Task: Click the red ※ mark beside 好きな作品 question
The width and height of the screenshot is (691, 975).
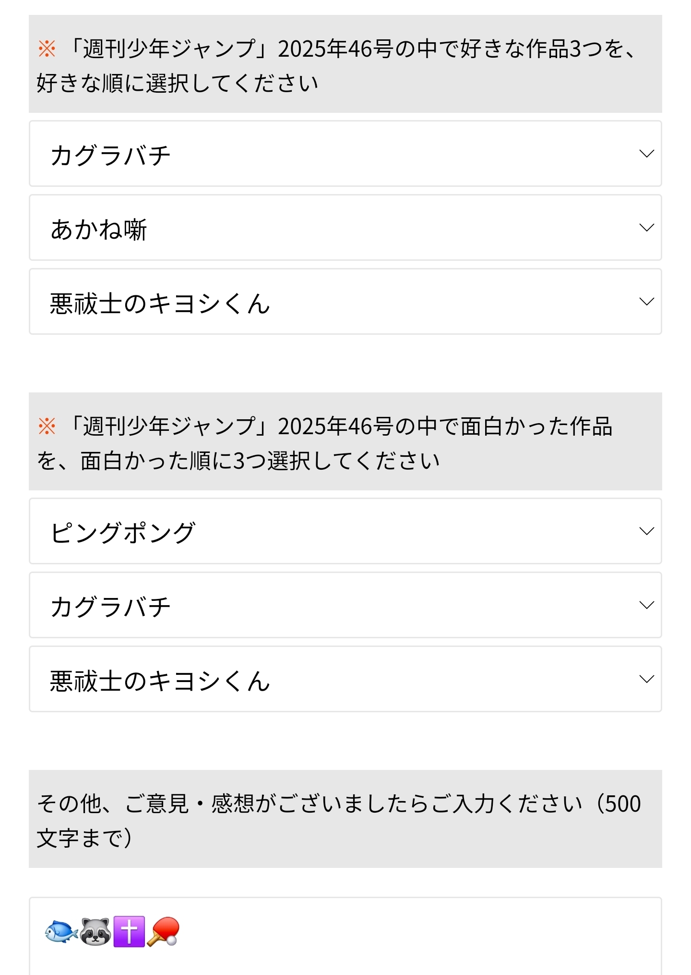Action: (47, 49)
